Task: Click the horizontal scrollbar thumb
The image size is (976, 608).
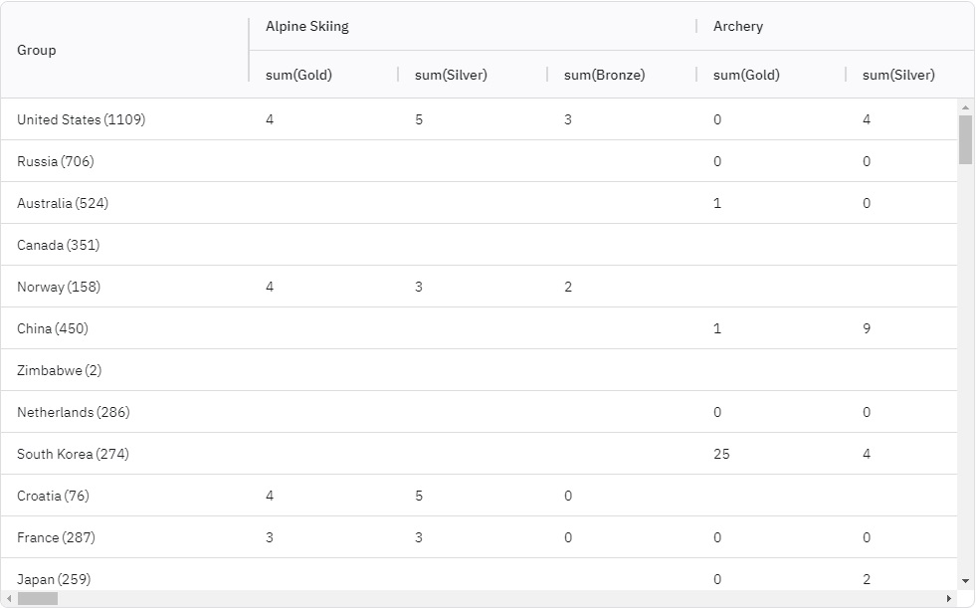Action: (38, 599)
